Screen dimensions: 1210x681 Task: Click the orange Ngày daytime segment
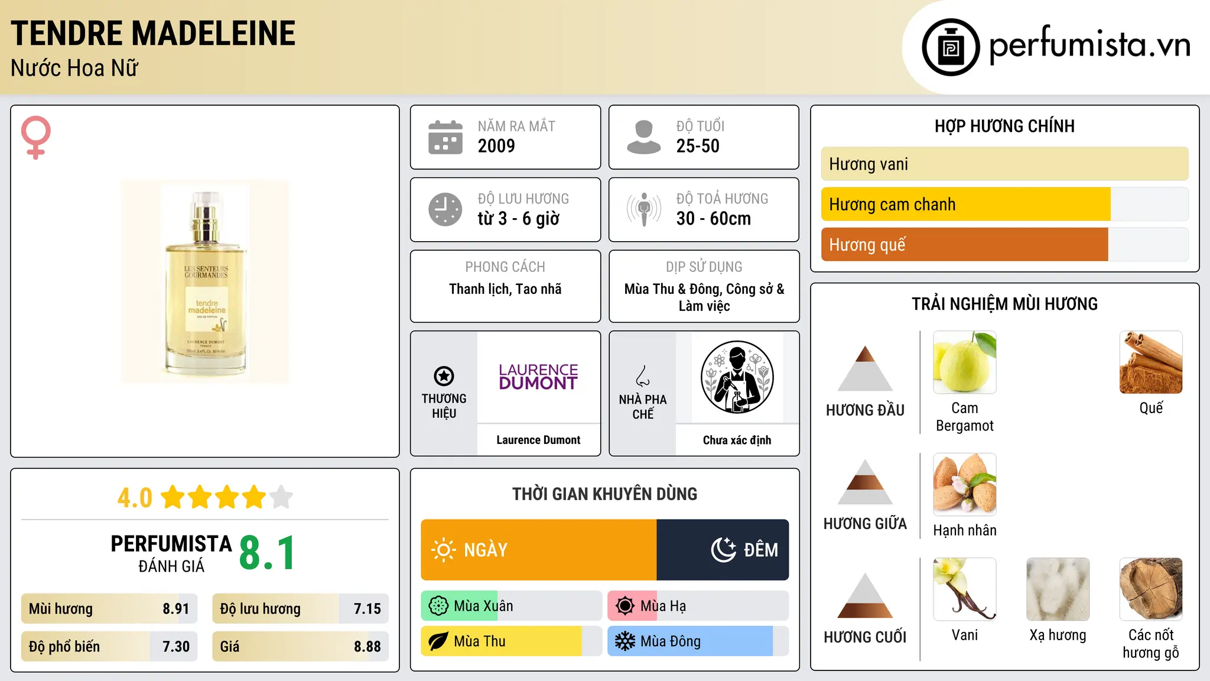pyautogui.click(x=539, y=550)
